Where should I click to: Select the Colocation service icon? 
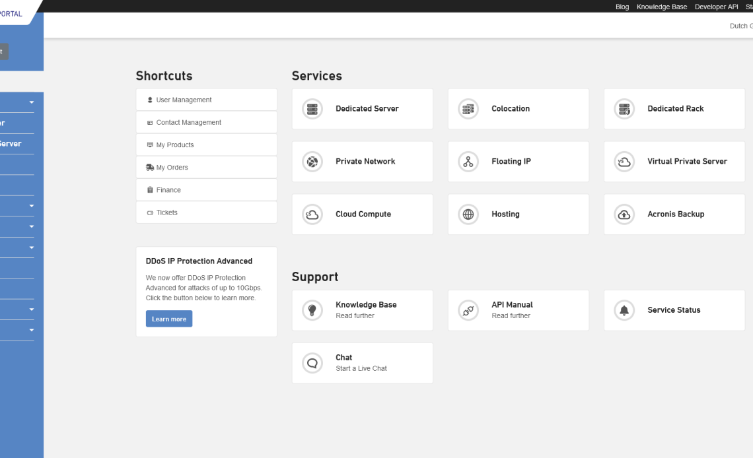468,109
